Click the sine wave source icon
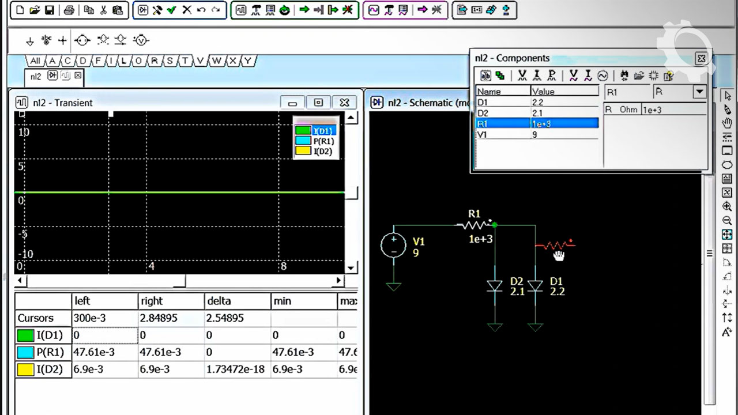 (602, 76)
